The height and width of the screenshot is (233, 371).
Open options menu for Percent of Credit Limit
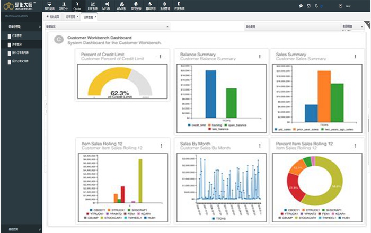pos(161,57)
